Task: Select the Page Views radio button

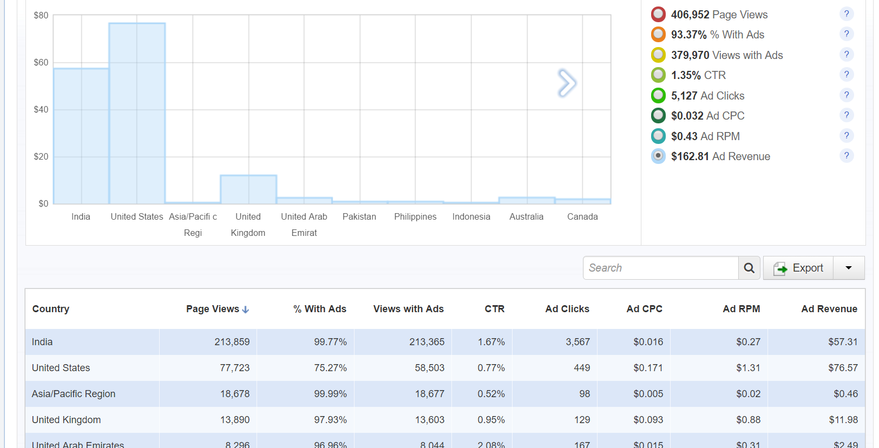Action: point(658,15)
